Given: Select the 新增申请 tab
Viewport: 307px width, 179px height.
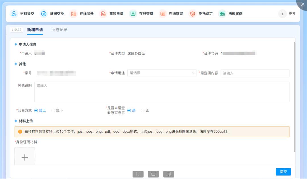Looking at the screenshot, I should click(35, 30).
